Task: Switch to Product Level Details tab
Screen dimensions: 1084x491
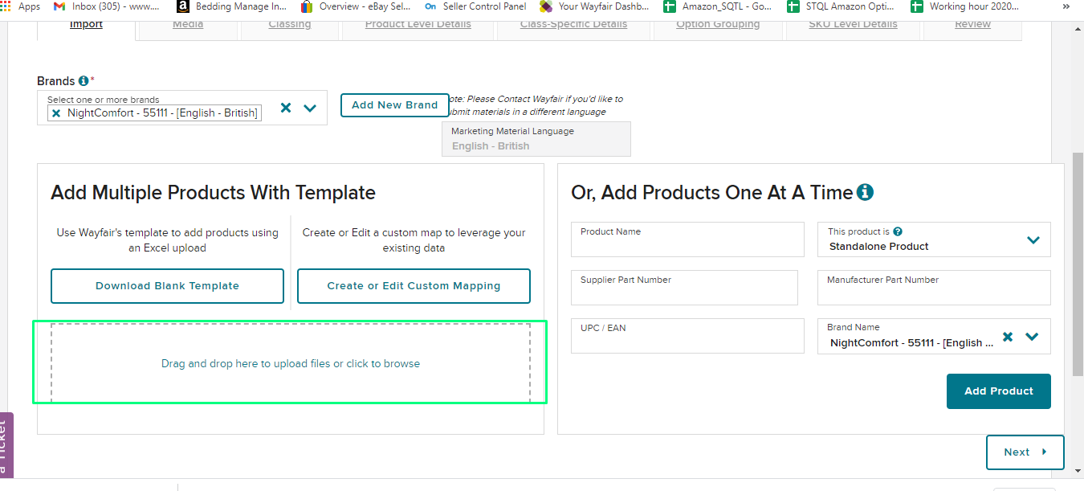Action: pos(418,24)
